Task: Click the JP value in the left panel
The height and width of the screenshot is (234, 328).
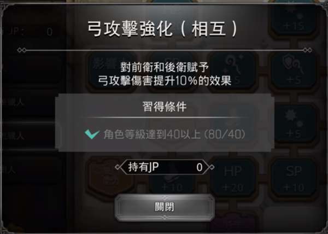Action: point(49,32)
